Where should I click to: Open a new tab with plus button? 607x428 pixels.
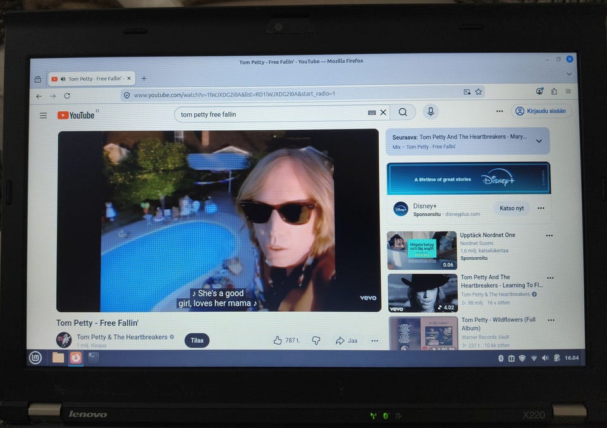pyautogui.click(x=144, y=78)
